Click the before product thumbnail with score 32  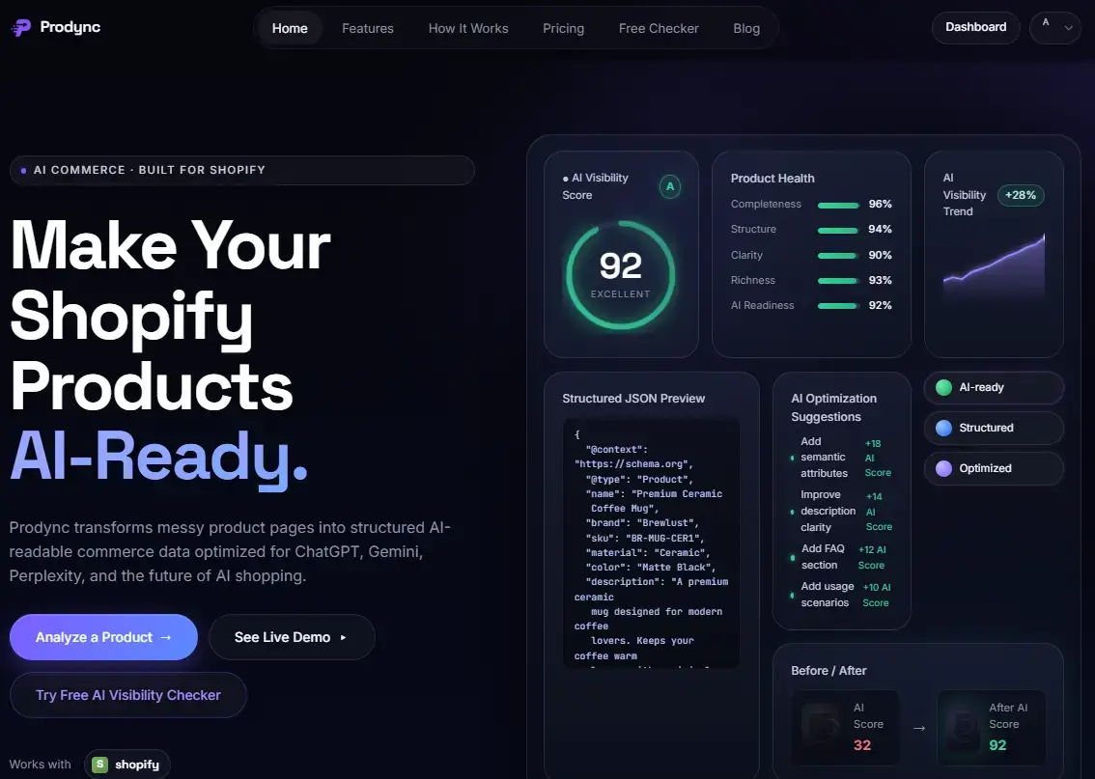tap(821, 726)
